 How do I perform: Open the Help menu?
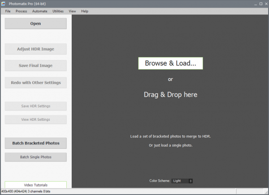tap(85, 11)
